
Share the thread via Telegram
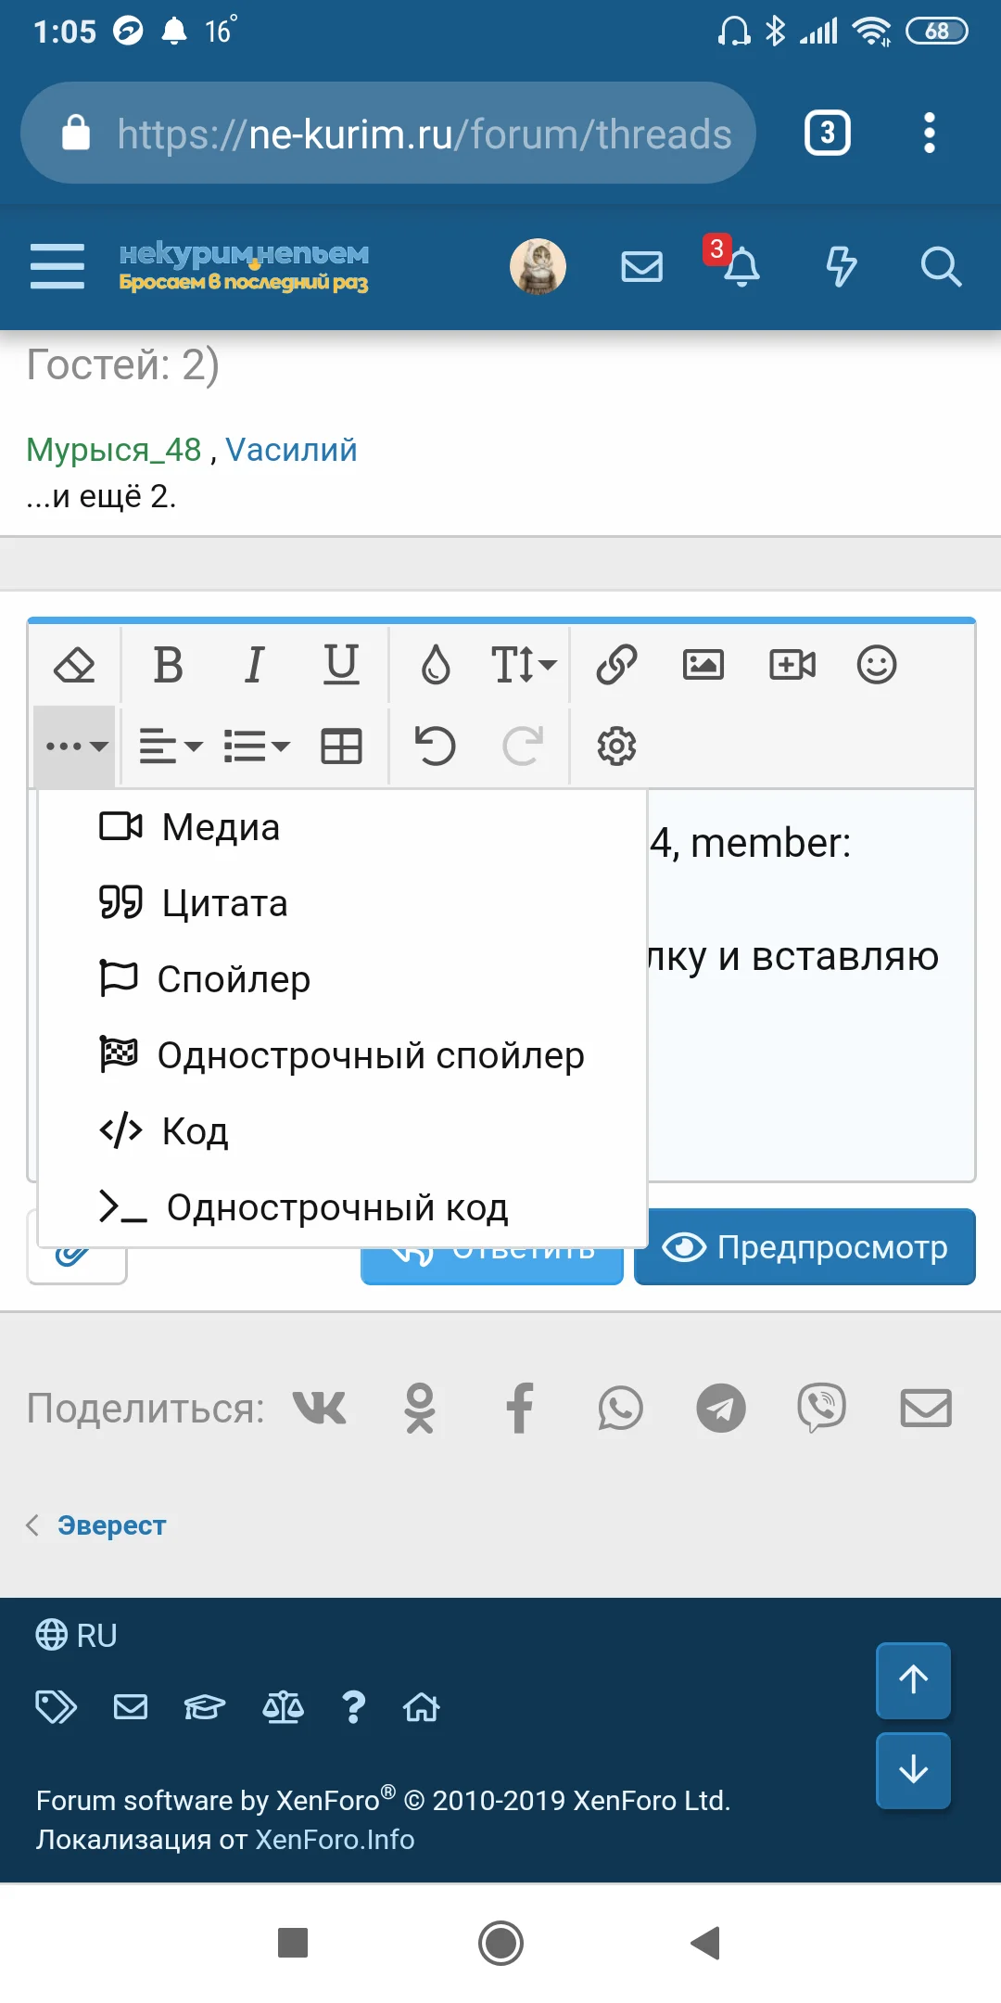(721, 1409)
